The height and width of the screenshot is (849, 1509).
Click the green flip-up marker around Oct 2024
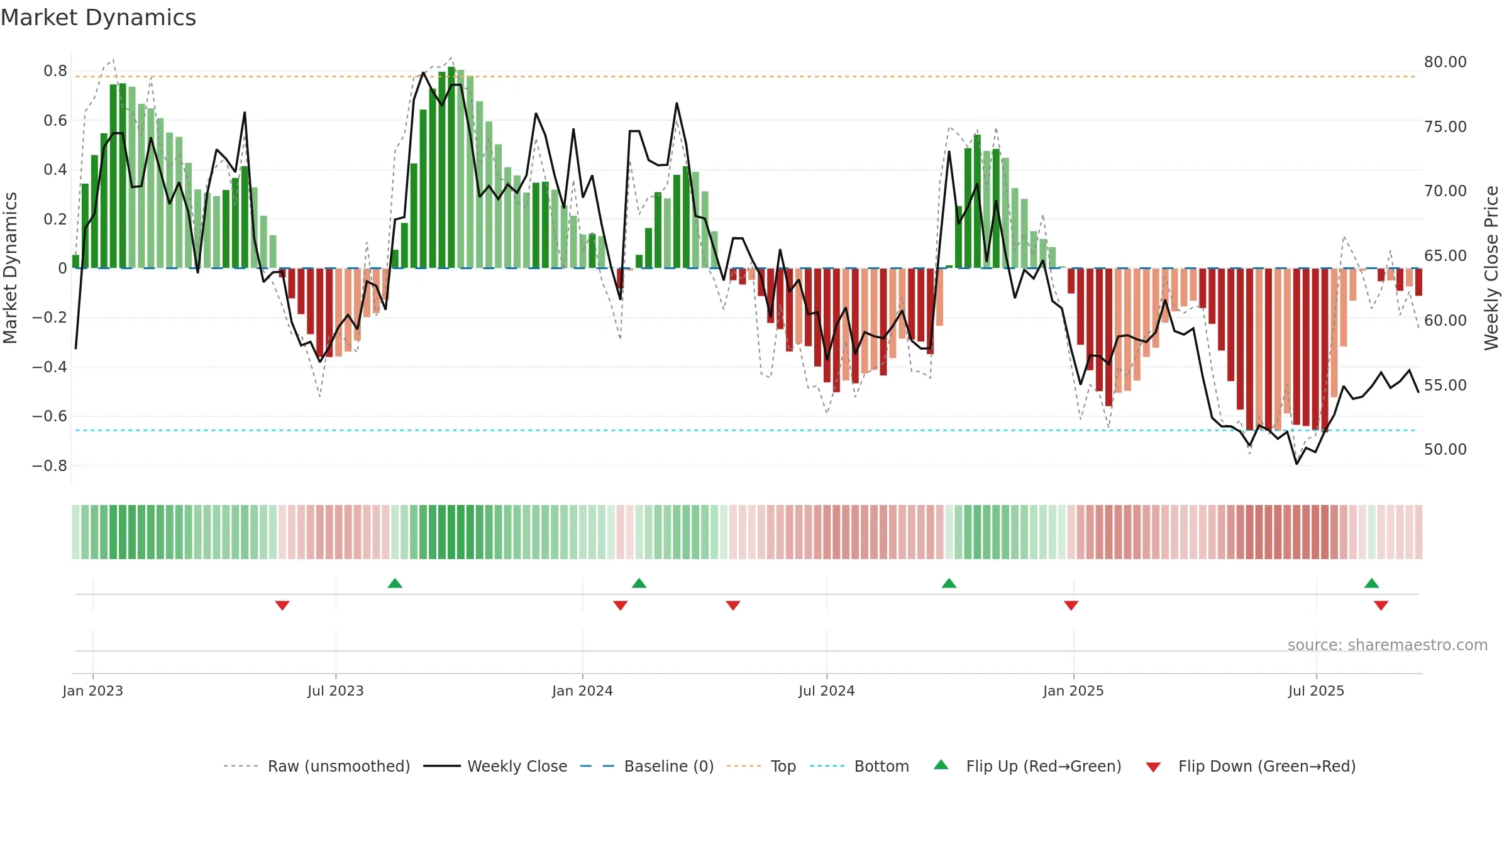pos(949,583)
